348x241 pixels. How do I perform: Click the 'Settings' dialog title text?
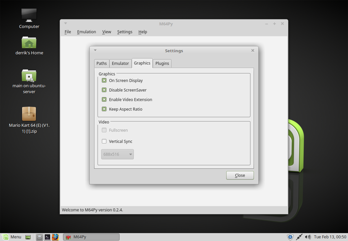pos(174,51)
